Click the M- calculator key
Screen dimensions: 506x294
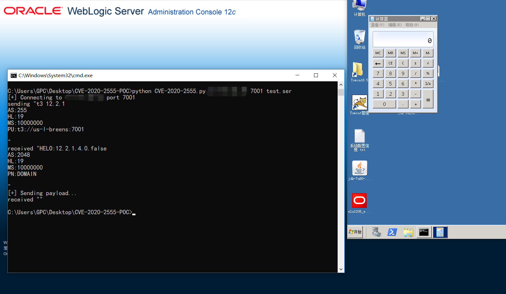428,53
